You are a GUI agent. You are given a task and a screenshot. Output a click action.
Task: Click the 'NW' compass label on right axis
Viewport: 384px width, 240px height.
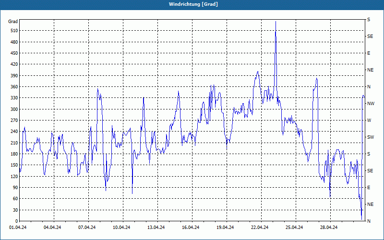pos(371,104)
